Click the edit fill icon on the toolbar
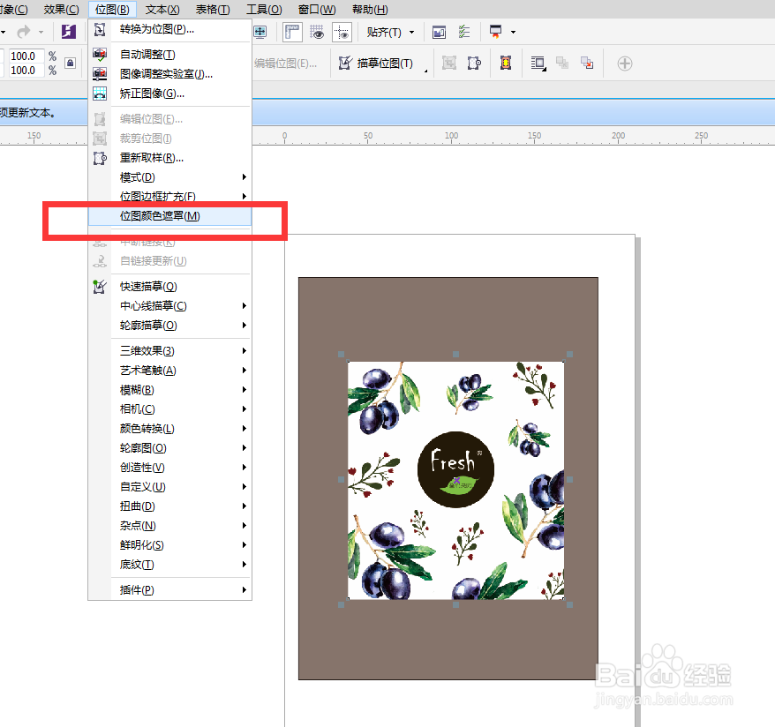The height and width of the screenshot is (727, 775). pos(439,32)
